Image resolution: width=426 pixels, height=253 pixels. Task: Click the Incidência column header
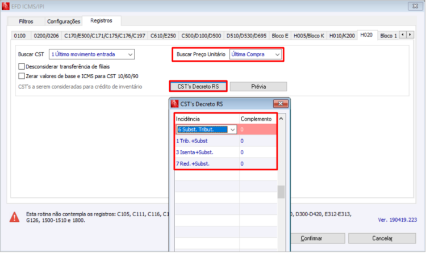tap(207, 119)
